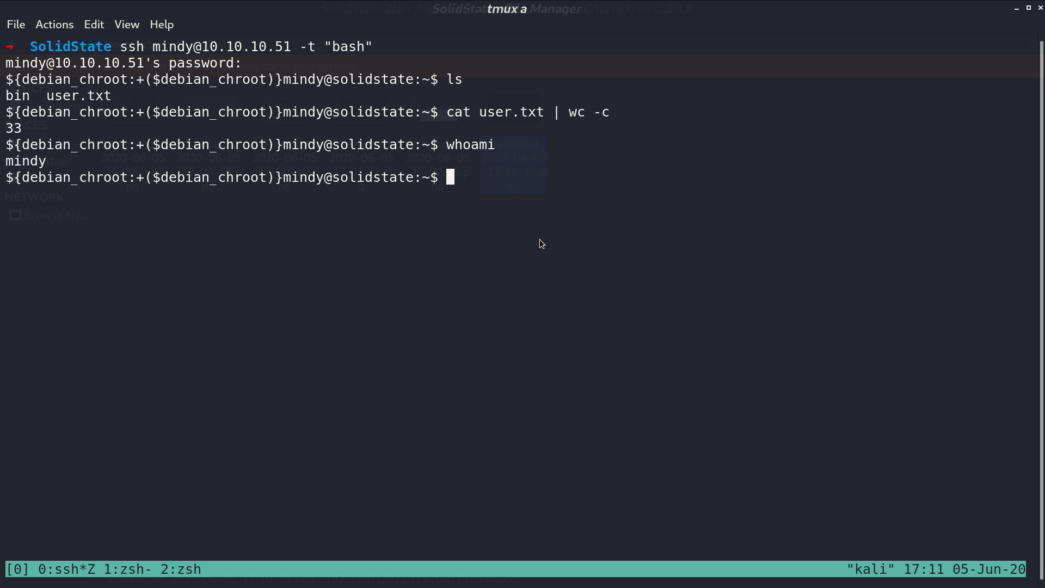The width and height of the screenshot is (1045, 588).
Task: Click the "kali" hostname in status bar
Action: 870,569
